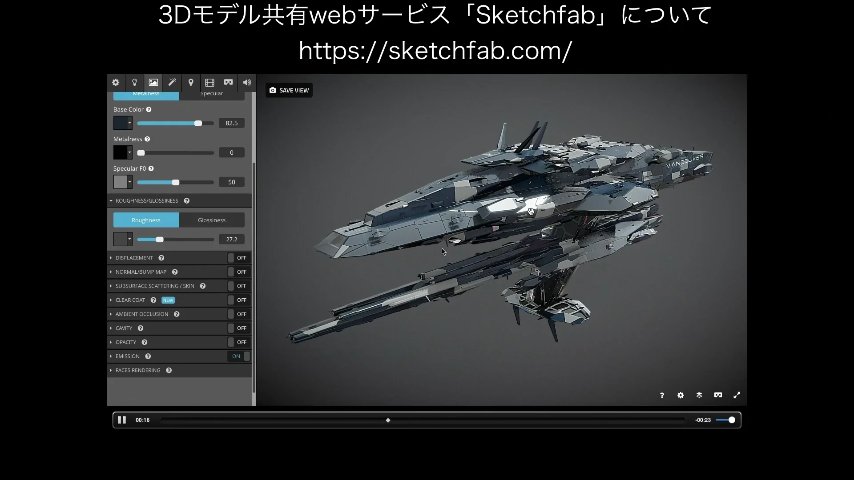Click the Opacity help icon

[x=145, y=342]
